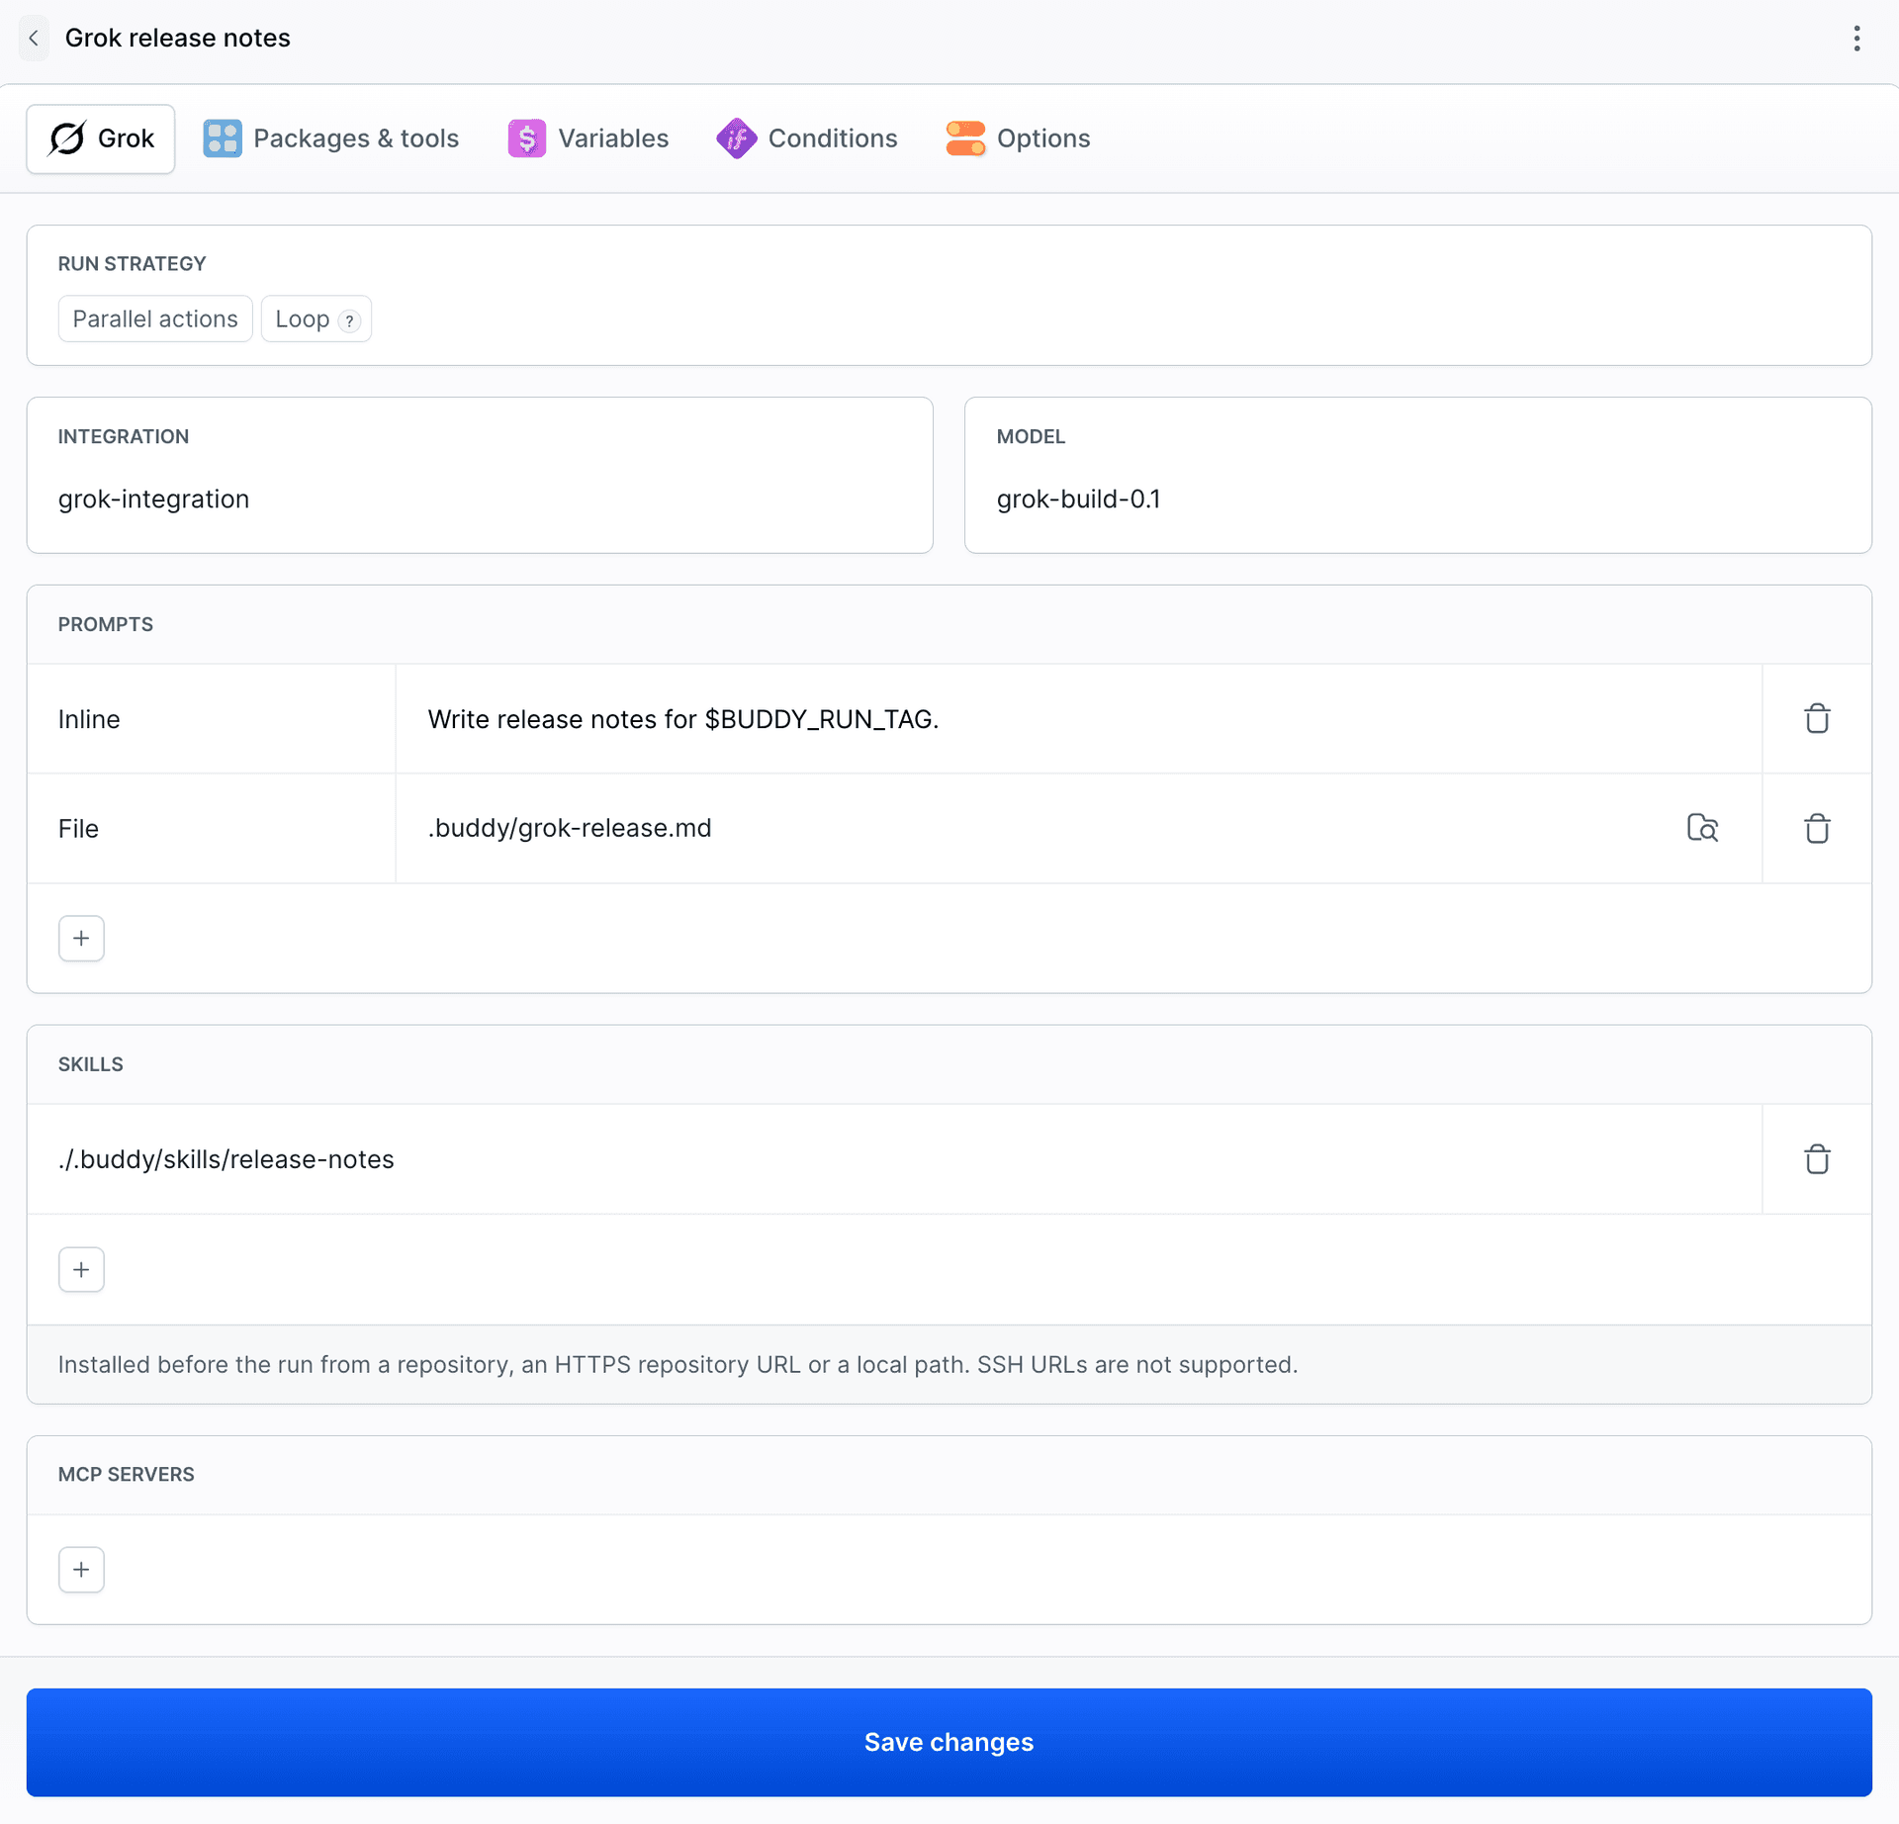Open the Options tab
This screenshot has width=1899, height=1824.
point(1018,138)
